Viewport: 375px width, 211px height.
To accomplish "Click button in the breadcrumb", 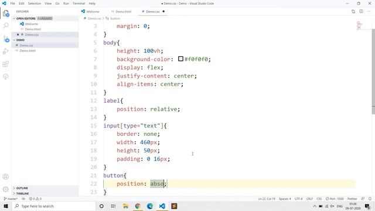I will [x=115, y=18].
